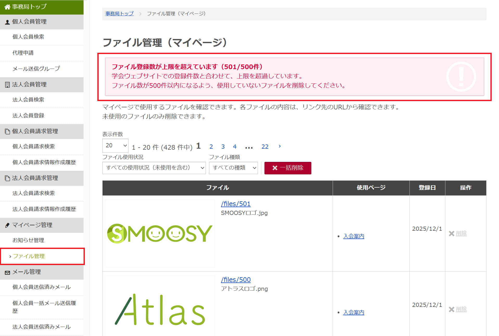
Task: Open 個人会員請求情報作成履歴 in the sidebar
Action: coord(42,162)
